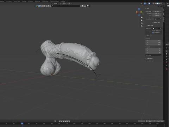This screenshot has height=127, width=169.
Task: Click the blue Z axis on gizmo
Action: tap(139, 9)
